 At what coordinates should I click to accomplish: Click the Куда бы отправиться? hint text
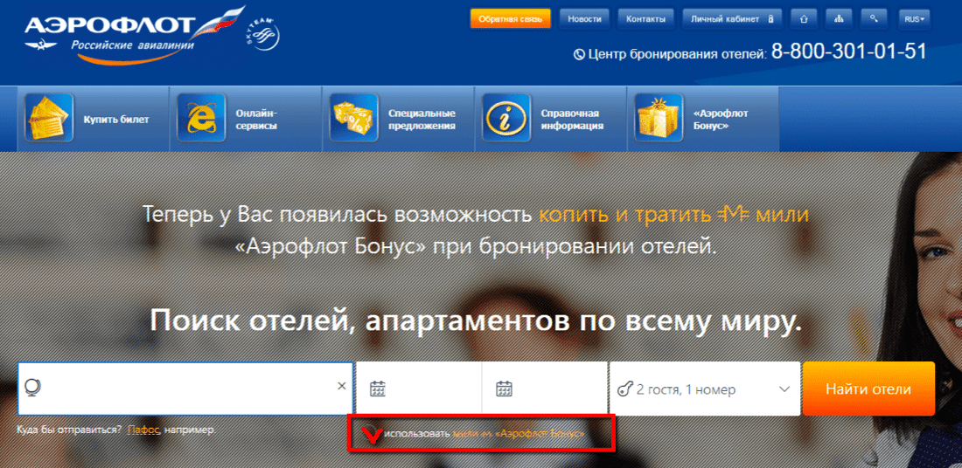click(x=69, y=430)
